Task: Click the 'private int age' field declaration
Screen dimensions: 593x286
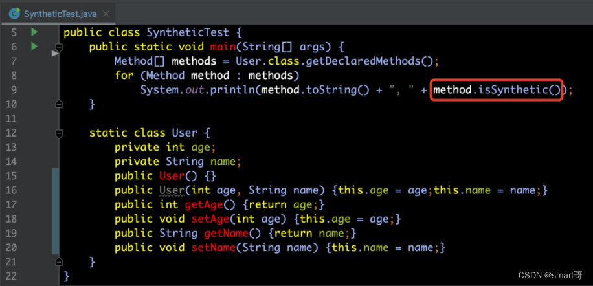Action: coord(165,147)
